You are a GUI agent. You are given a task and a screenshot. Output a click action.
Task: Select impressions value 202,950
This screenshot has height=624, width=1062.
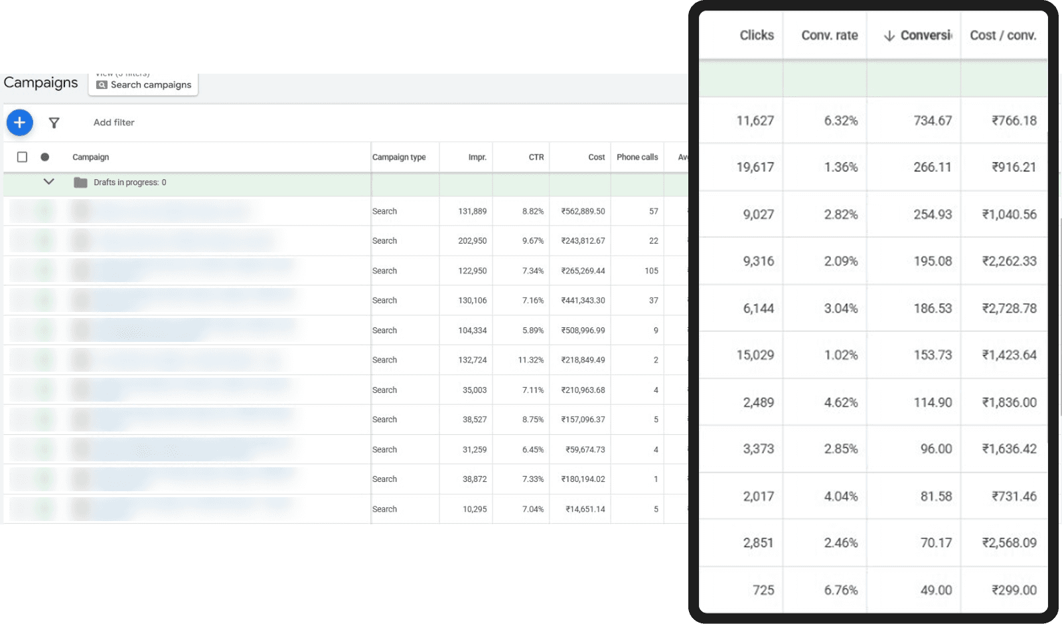[x=473, y=241]
